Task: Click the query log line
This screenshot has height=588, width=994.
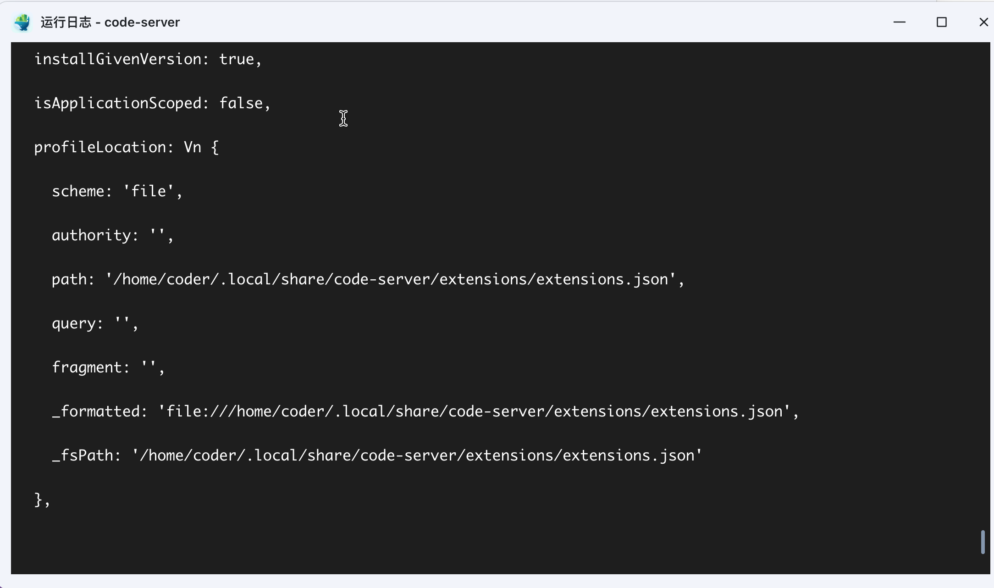Action: (x=94, y=323)
